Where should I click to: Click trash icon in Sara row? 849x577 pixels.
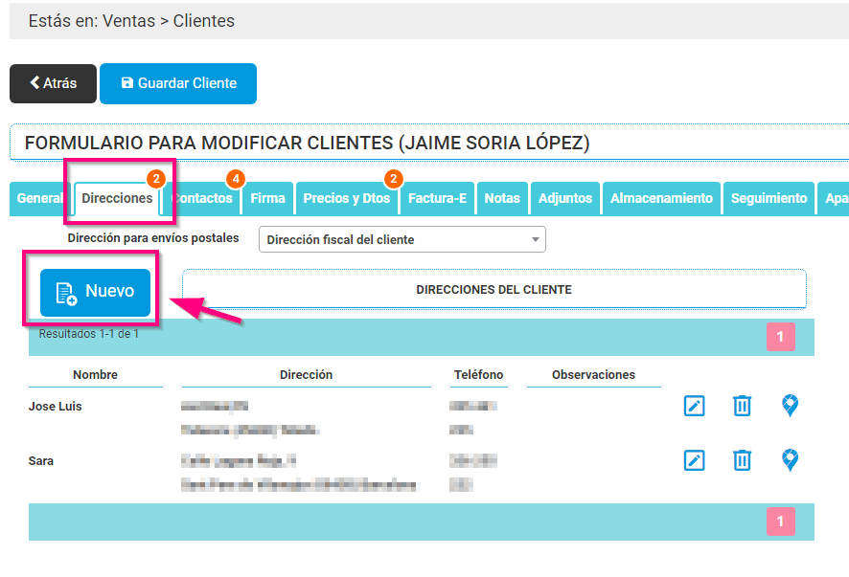pos(742,460)
